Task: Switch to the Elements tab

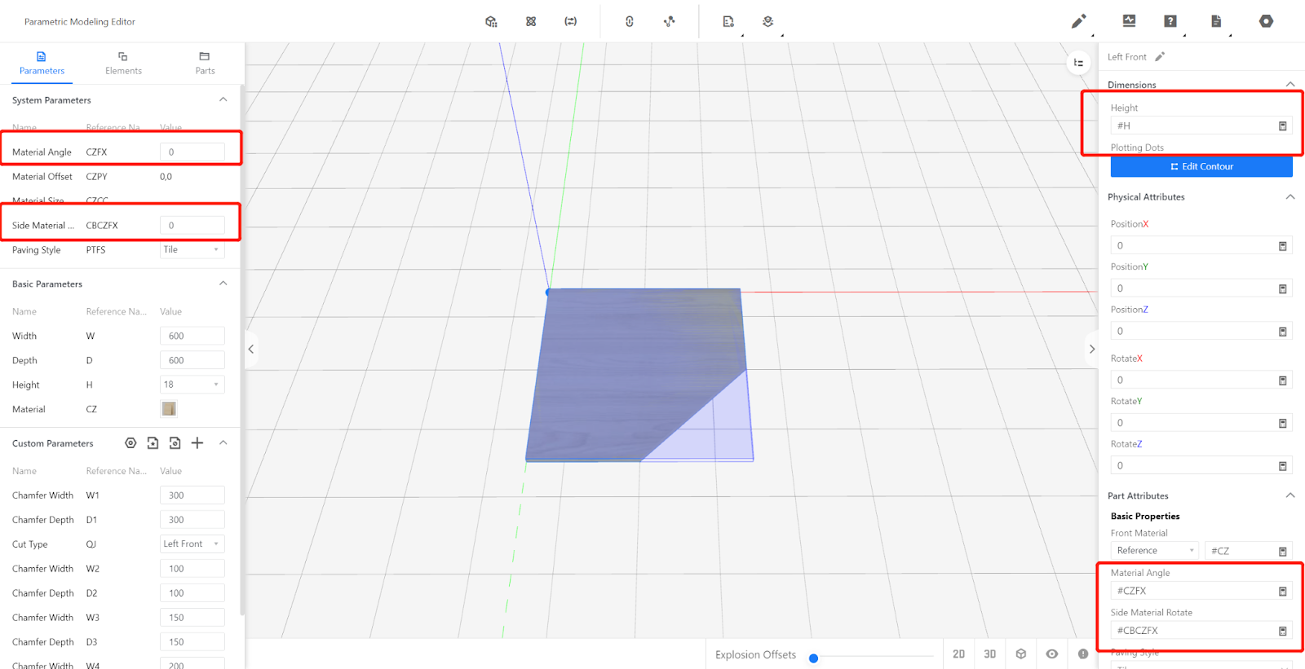Action: [123, 63]
